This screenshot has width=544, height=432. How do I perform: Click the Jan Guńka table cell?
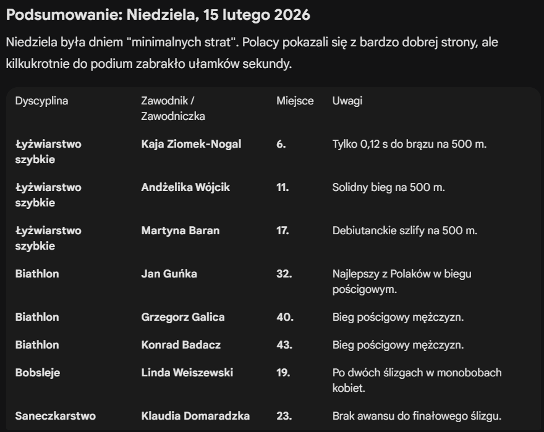click(169, 274)
